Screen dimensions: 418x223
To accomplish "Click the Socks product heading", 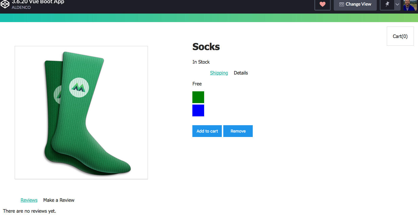I will click(206, 47).
